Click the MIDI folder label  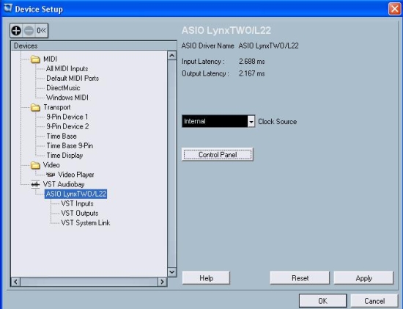[50, 59]
